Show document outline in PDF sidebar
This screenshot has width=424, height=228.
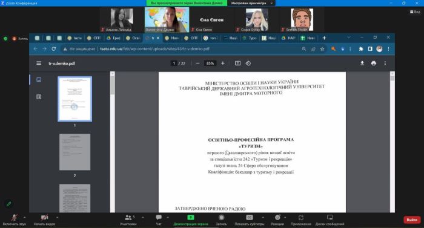[x=39, y=97]
